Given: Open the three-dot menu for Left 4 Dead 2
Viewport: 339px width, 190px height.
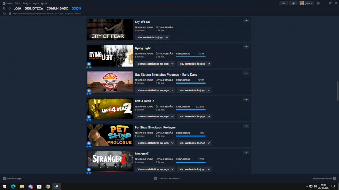Looking at the screenshot, I should pos(246,100).
